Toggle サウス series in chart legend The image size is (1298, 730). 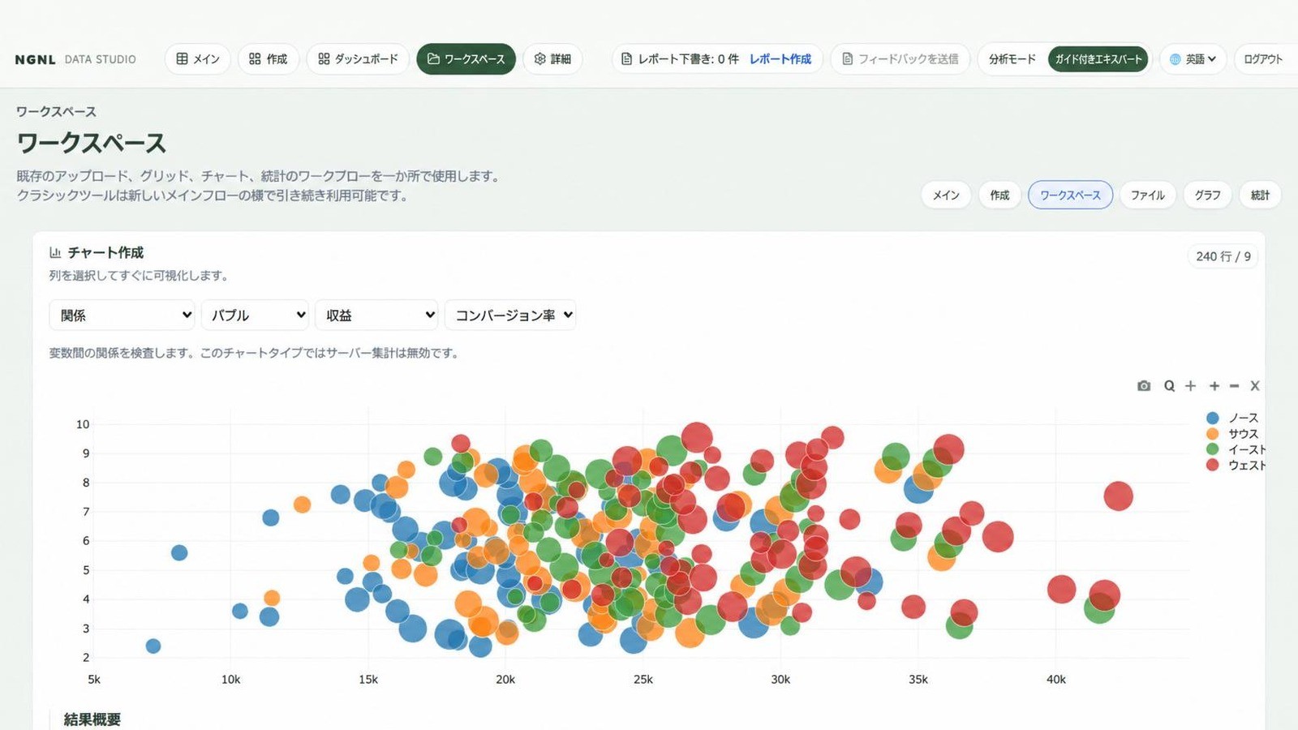pos(1232,434)
